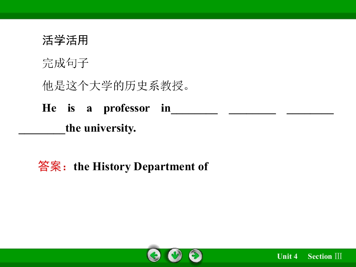Click the green down arrow button
356x267 pixels.
click(x=175, y=256)
